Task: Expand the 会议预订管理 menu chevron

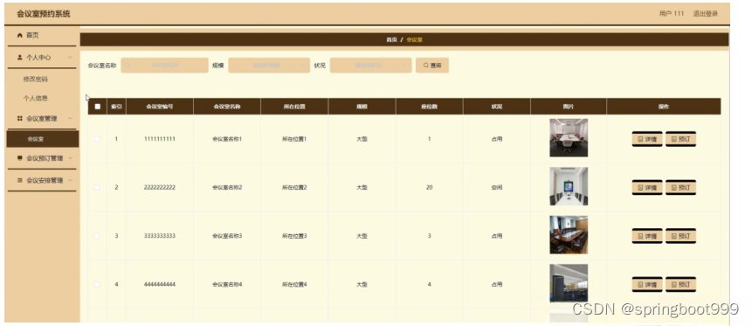Action: pyautogui.click(x=70, y=158)
